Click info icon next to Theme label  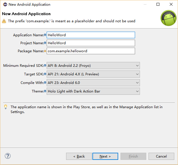click(x=45, y=91)
